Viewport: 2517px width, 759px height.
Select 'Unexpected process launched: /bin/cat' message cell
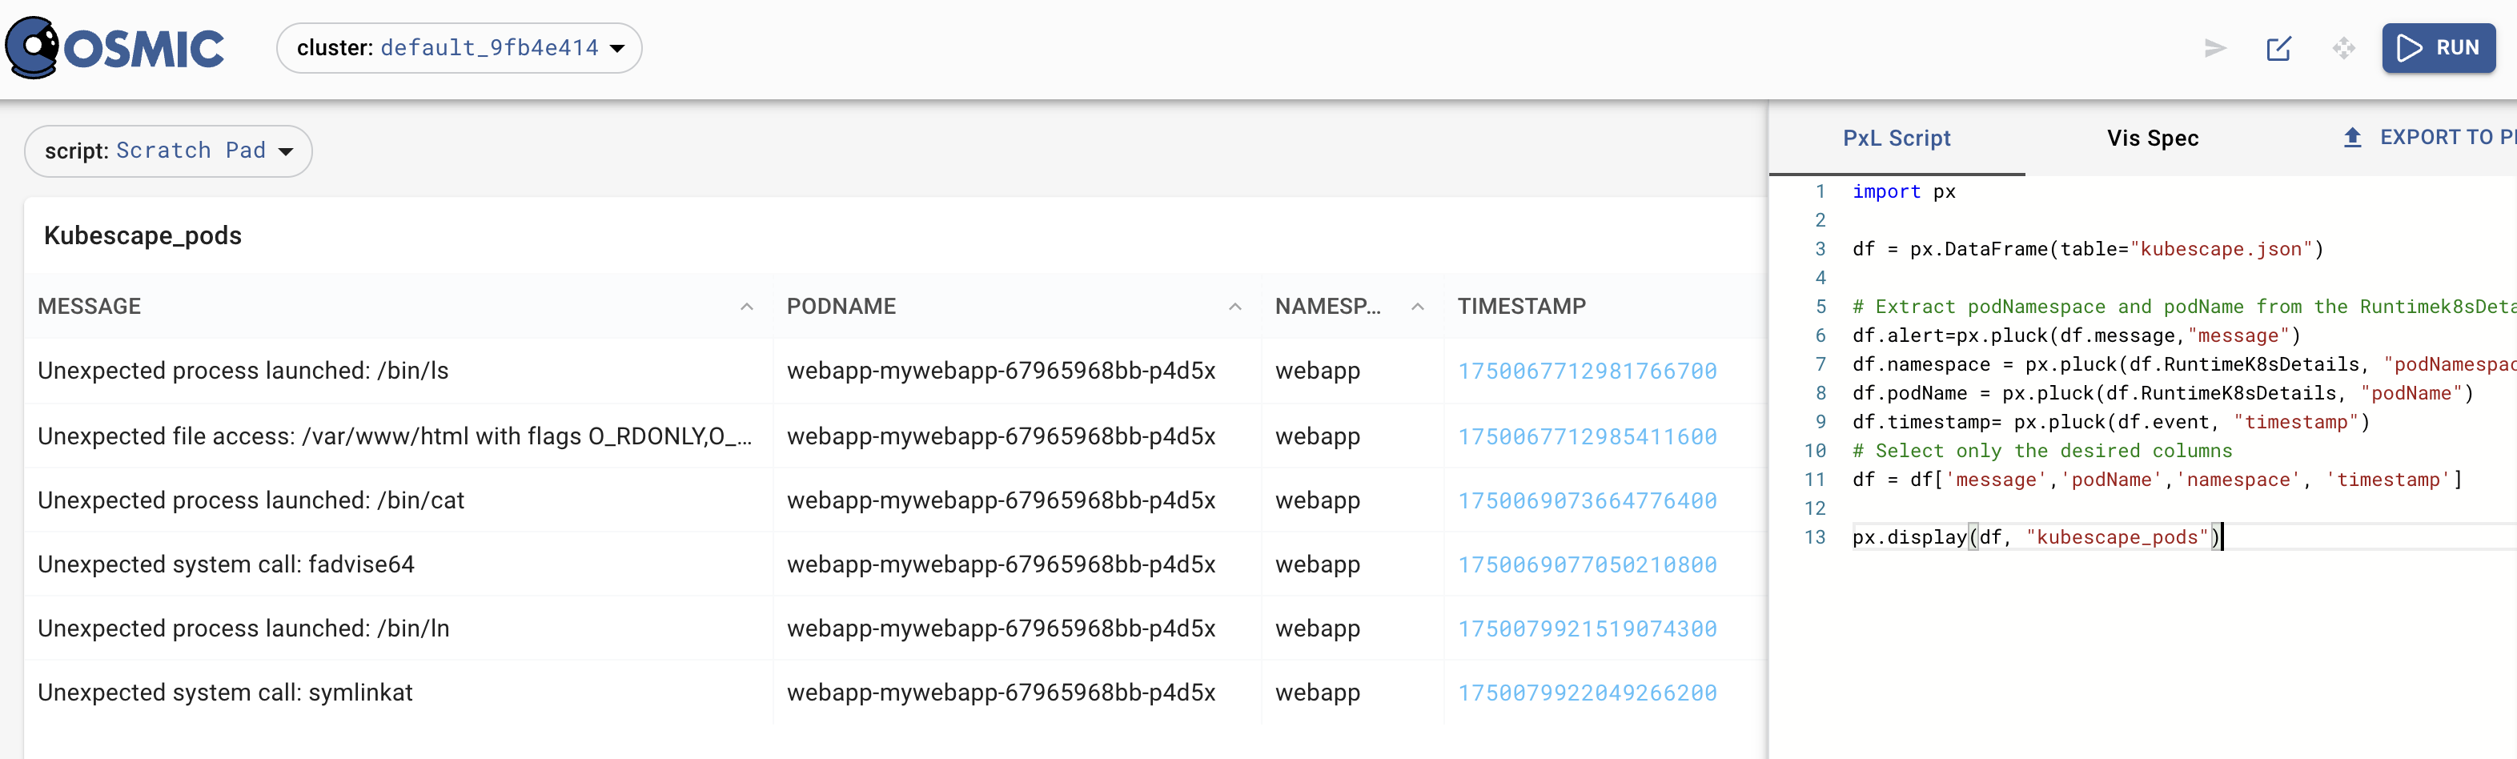pos(251,501)
